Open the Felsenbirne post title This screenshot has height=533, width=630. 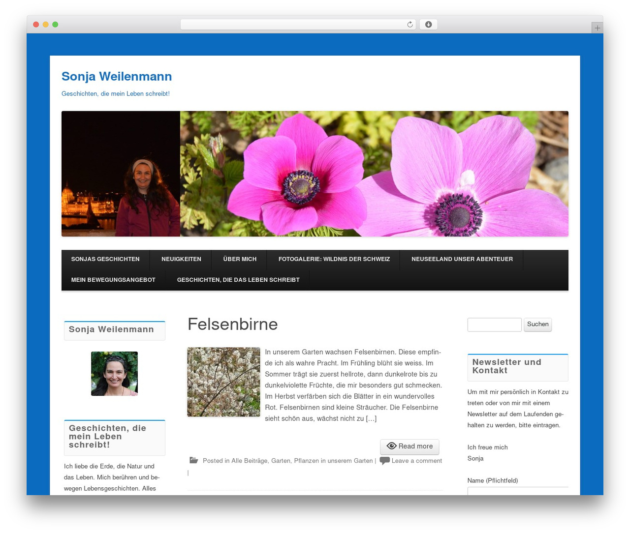233,325
